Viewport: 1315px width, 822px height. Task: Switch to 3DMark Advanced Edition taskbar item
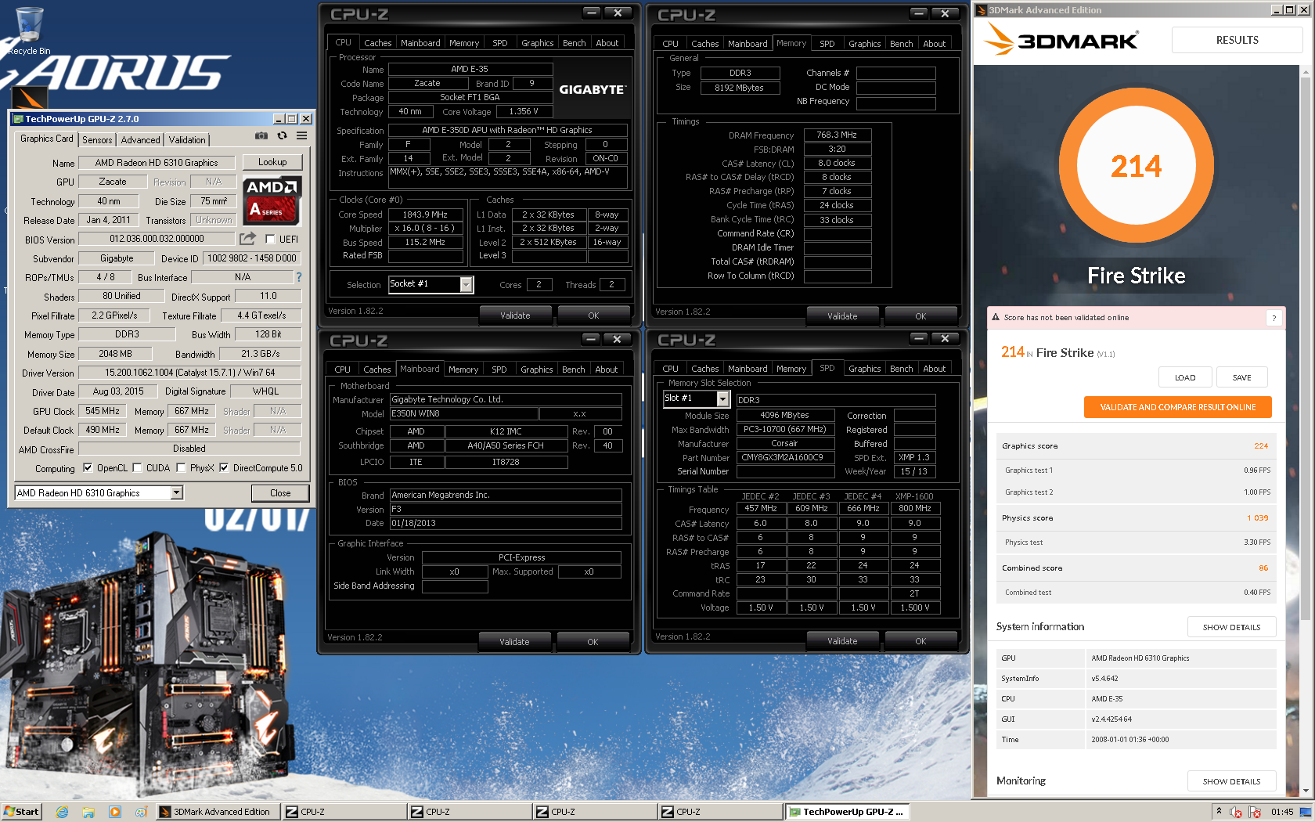[218, 812]
